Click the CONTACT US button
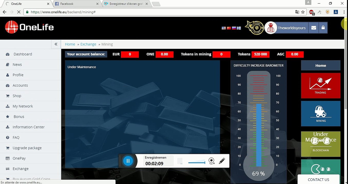Screen dimensions: 348x184 (x=318, y=180)
